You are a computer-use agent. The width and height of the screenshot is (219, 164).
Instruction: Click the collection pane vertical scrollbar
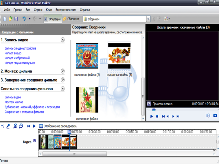click(x=143, y=96)
